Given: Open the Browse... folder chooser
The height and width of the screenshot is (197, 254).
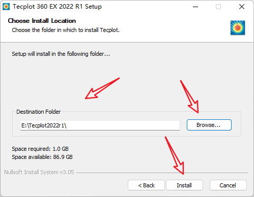Looking at the screenshot, I should pyautogui.click(x=209, y=125).
